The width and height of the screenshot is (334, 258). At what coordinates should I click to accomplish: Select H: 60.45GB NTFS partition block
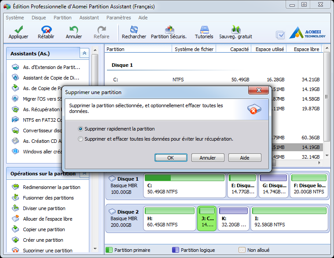pos(169,218)
